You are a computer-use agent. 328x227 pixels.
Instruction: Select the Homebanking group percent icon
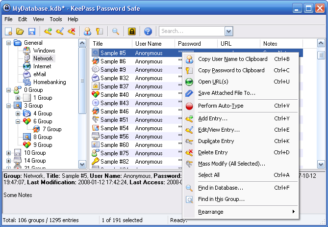pos(27,82)
